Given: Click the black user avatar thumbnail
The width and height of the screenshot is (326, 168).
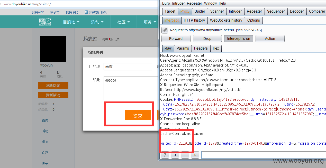Looking at the screenshot, I should [x=53, y=49].
